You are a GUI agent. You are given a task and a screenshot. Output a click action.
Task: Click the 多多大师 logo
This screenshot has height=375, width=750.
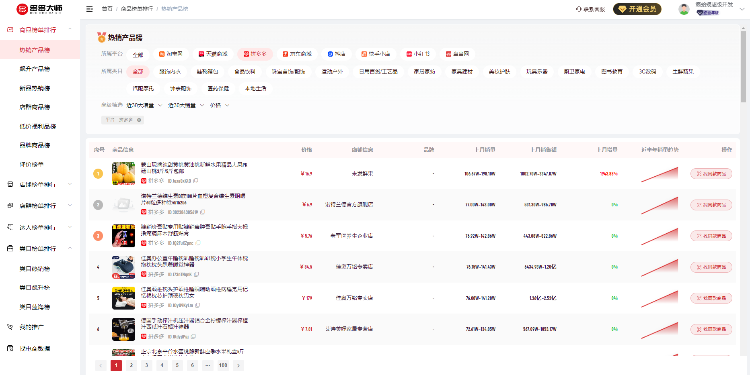pyautogui.click(x=39, y=9)
